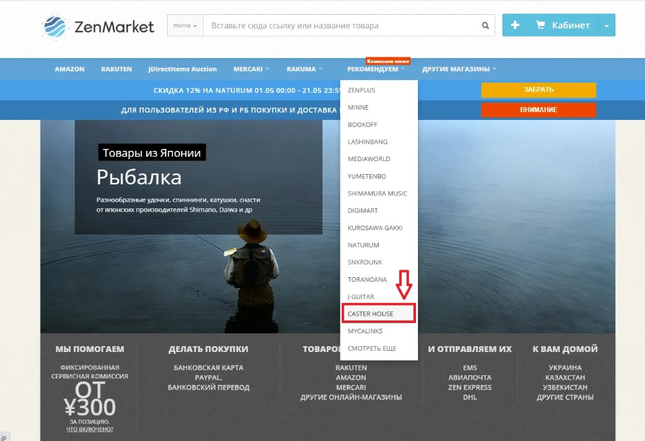The image size is (645, 441).
Task: Click the PAYPAL payment text
Action: coord(208,378)
